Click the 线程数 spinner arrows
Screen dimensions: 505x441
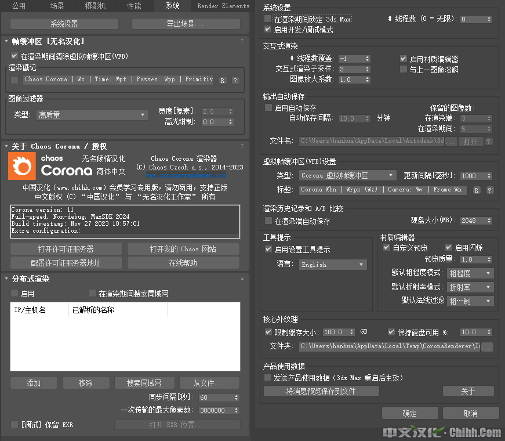(x=490, y=19)
